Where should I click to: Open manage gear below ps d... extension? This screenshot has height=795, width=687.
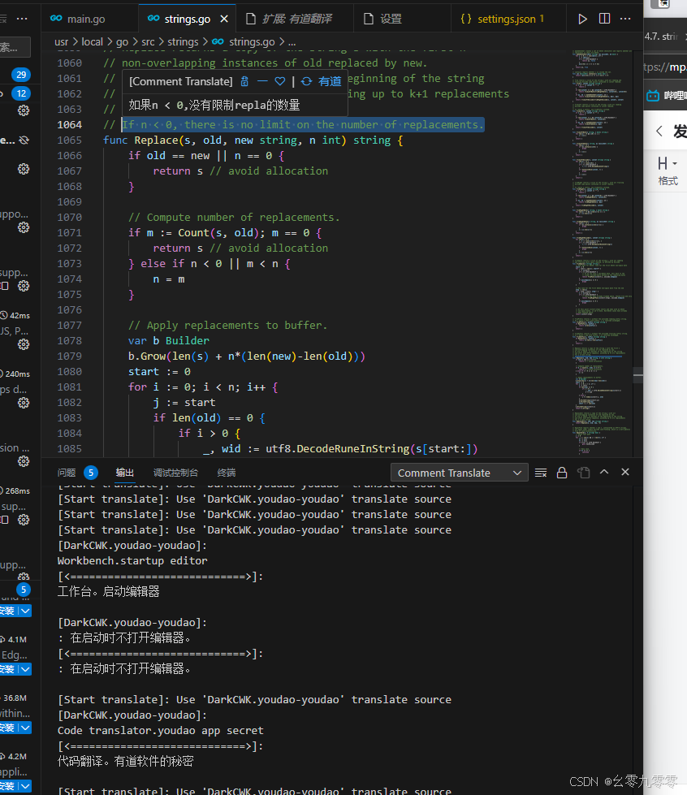24,403
